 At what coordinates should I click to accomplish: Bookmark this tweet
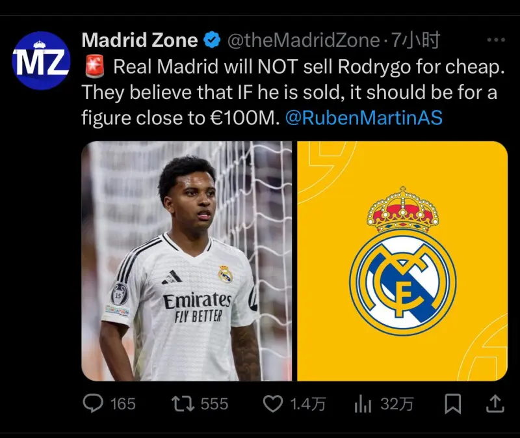[452, 404]
